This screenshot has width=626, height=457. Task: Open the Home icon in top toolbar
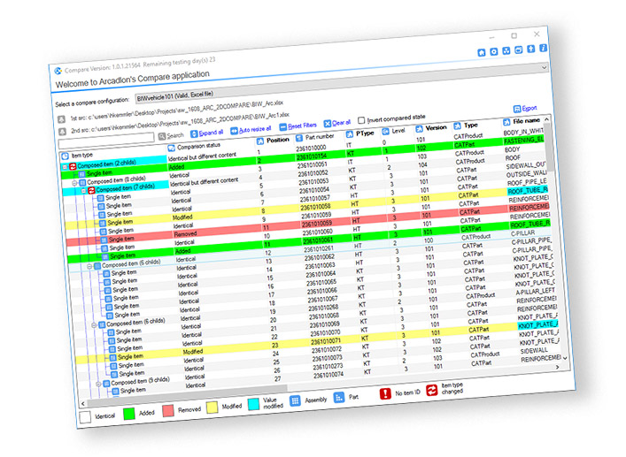482,52
